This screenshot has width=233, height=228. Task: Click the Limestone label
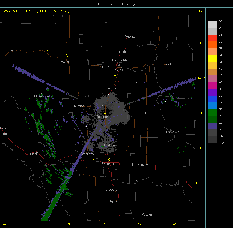click(x=41, y=96)
